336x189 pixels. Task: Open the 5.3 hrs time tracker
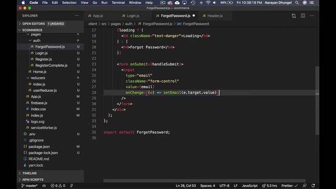[269, 185]
